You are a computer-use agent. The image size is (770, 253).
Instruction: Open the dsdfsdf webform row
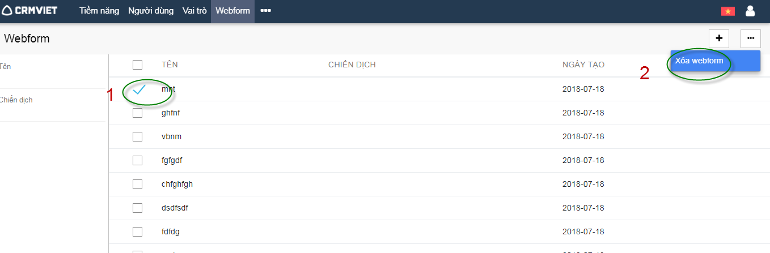[x=175, y=208]
